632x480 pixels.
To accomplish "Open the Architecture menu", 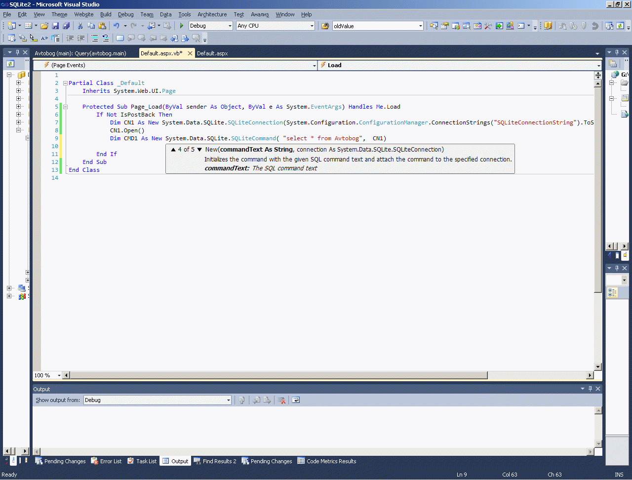I will click(x=212, y=14).
